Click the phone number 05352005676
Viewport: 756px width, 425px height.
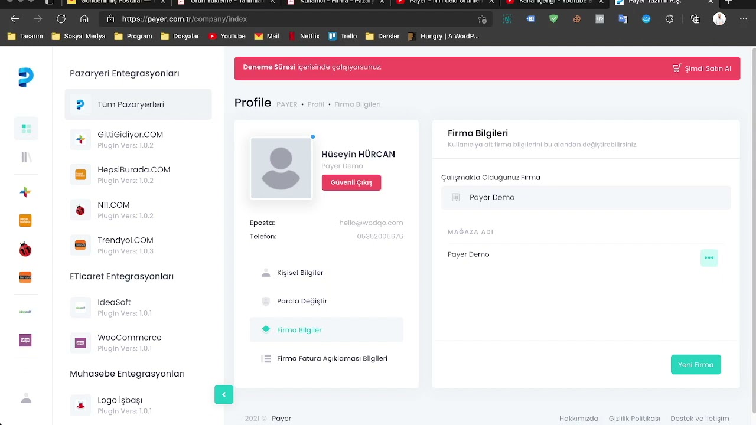coord(380,237)
